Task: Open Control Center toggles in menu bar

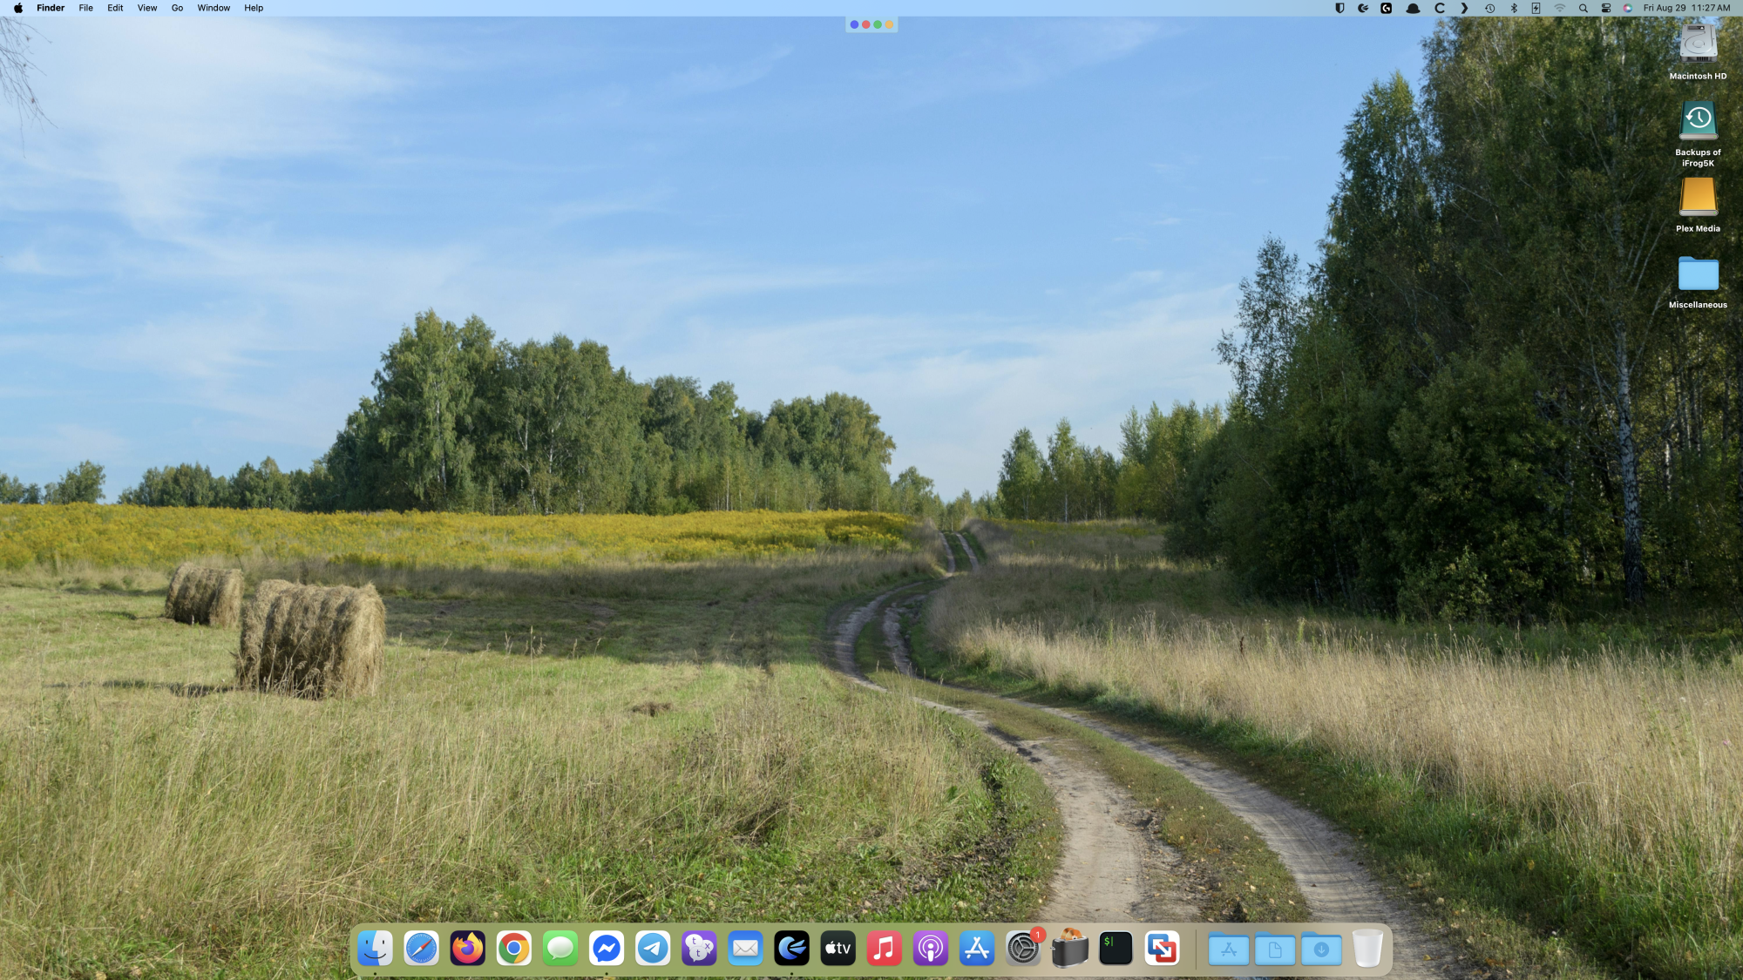Action: [x=1606, y=8]
